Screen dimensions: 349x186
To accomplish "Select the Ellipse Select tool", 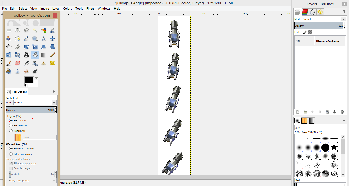I will point(18,30).
